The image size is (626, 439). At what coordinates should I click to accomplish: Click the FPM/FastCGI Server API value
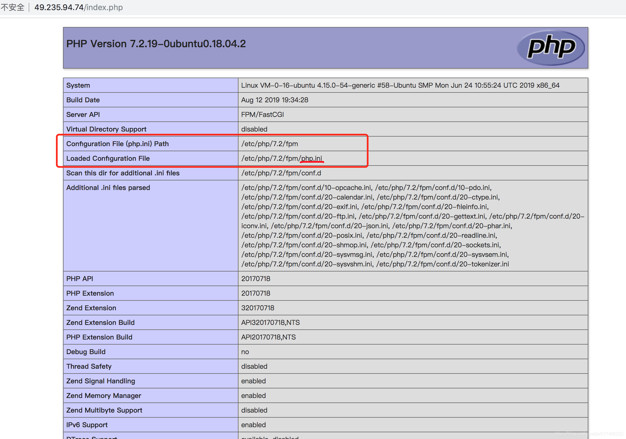(262, 115)
